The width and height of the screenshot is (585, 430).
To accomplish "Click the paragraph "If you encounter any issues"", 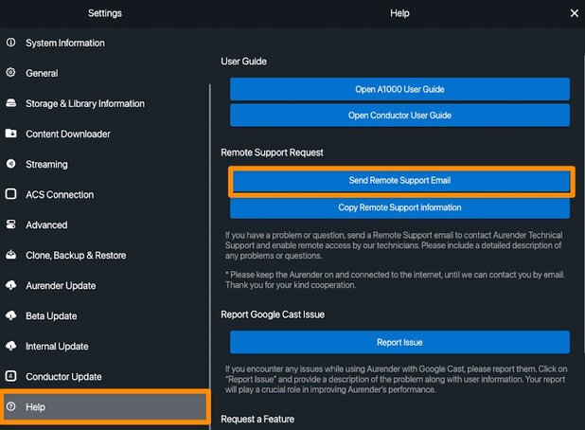I will 396,379.
